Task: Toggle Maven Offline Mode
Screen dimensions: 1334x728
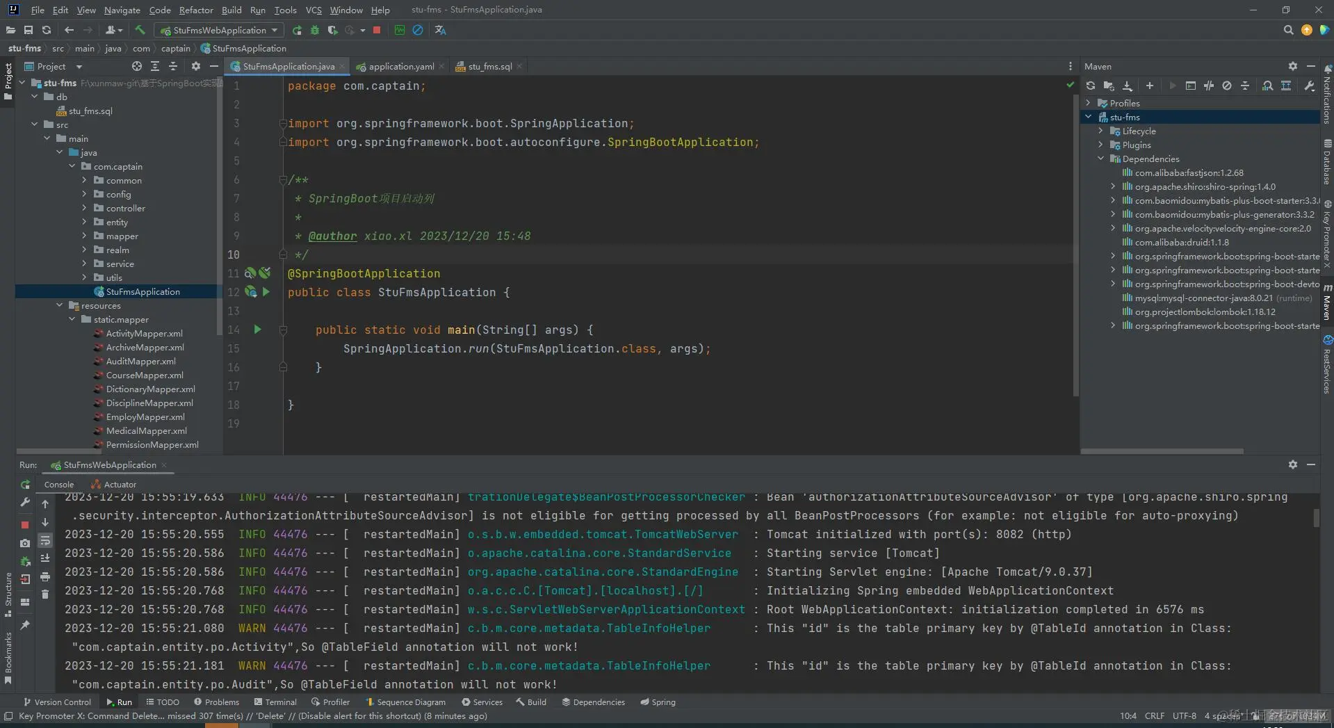Action: (x=1209, y=86)
